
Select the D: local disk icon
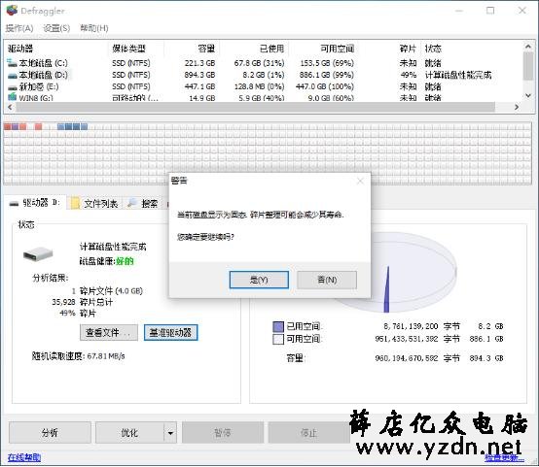[13, 75]
